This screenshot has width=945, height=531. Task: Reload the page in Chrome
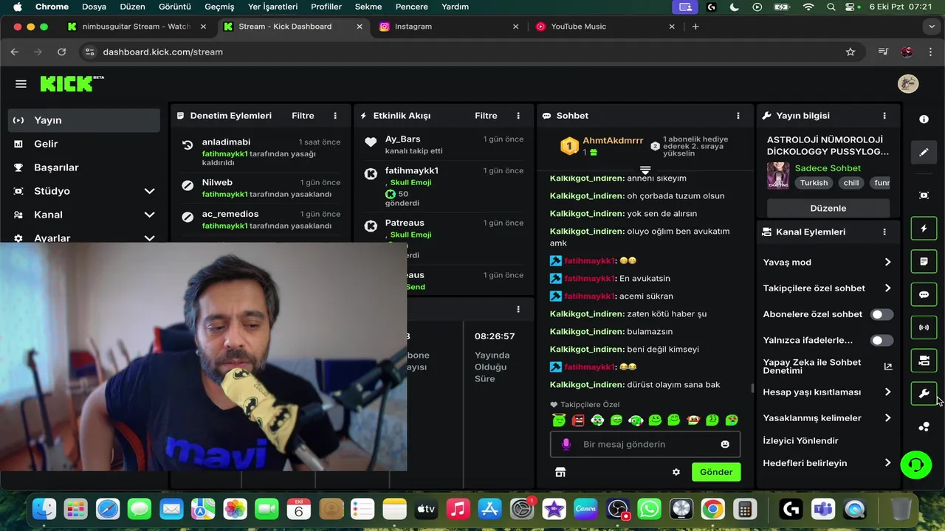[62, 52]
